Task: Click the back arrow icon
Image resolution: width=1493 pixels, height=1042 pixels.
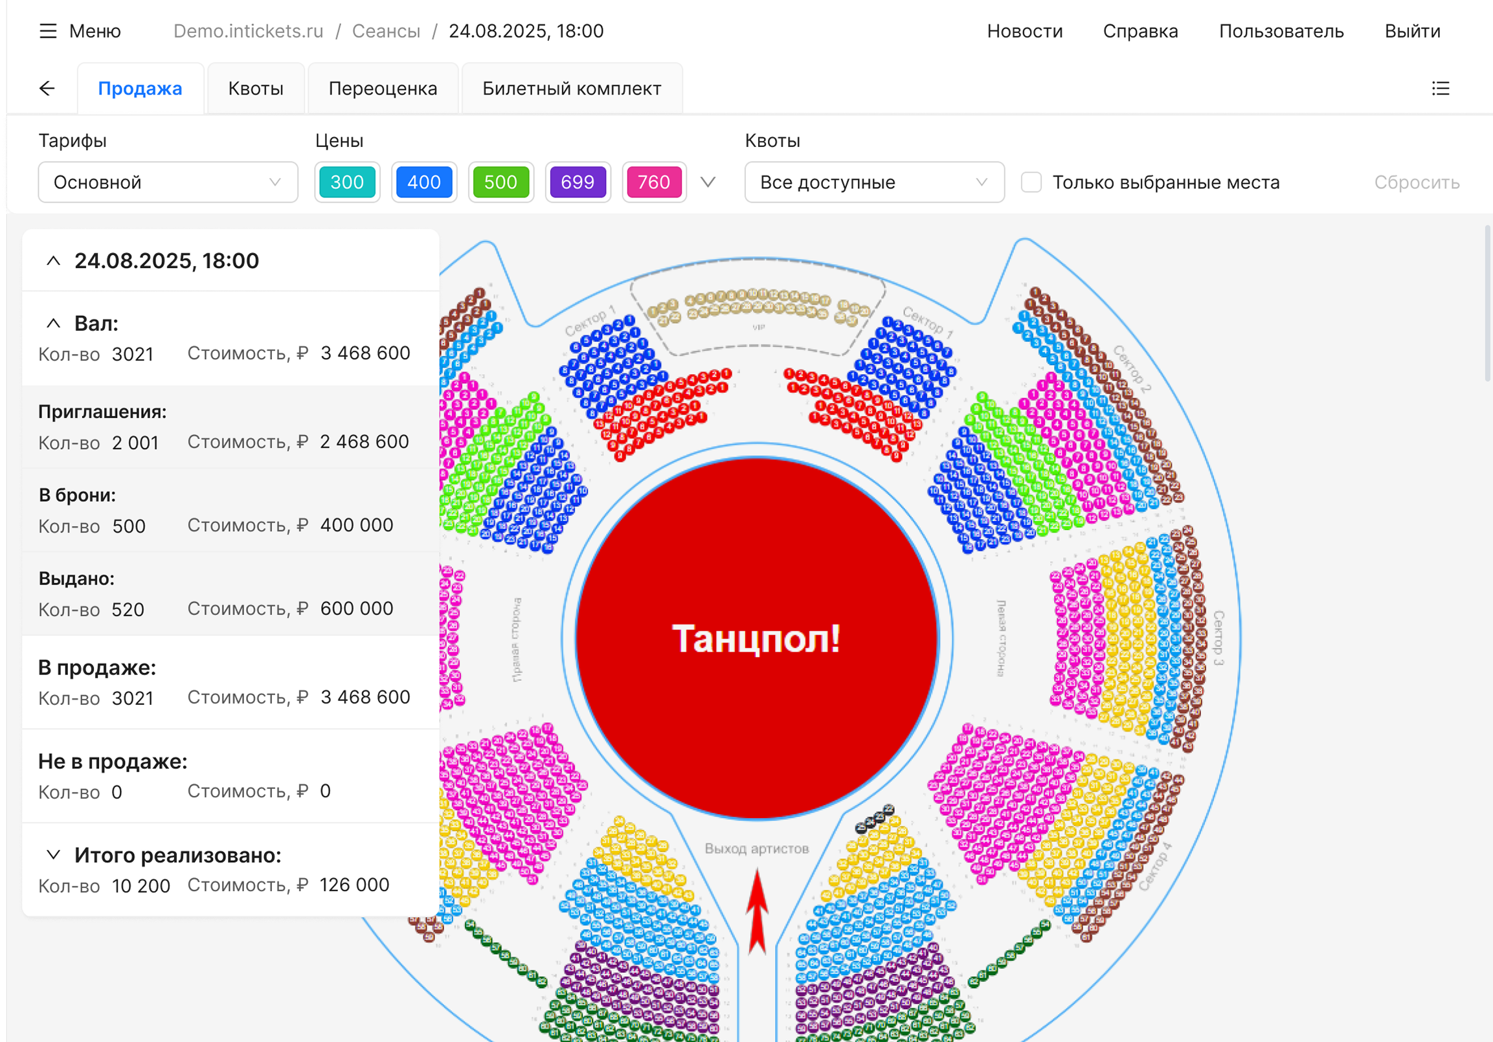Action: pos(47,89)
